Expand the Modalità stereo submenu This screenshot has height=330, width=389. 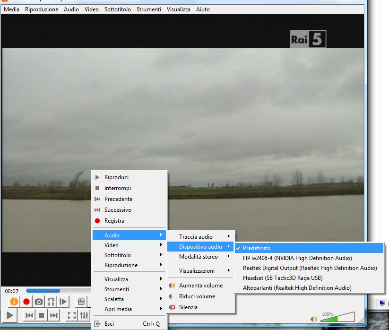pos(200,257)
